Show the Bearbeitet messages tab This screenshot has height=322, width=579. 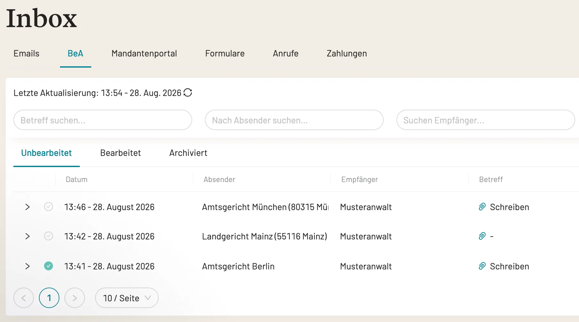(x=121, y=153)
